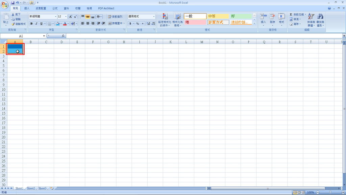Screen dimensions: 346x195
Task: Open the 版面配置 ribbon tab
Action: [x=41, y=8]
